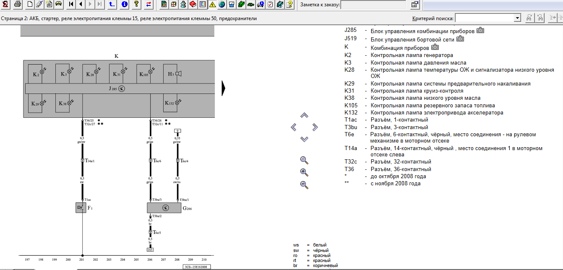Go to the first page with skip-back arrow
Image resolution: width=563 pixels, height=270 pixels.
[71, 5]
